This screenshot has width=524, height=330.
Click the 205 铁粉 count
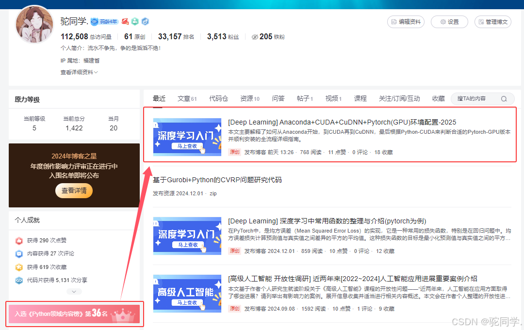point(272,37)
